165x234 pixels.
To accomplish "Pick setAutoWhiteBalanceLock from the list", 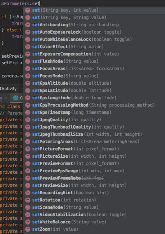I will (94, 39).
